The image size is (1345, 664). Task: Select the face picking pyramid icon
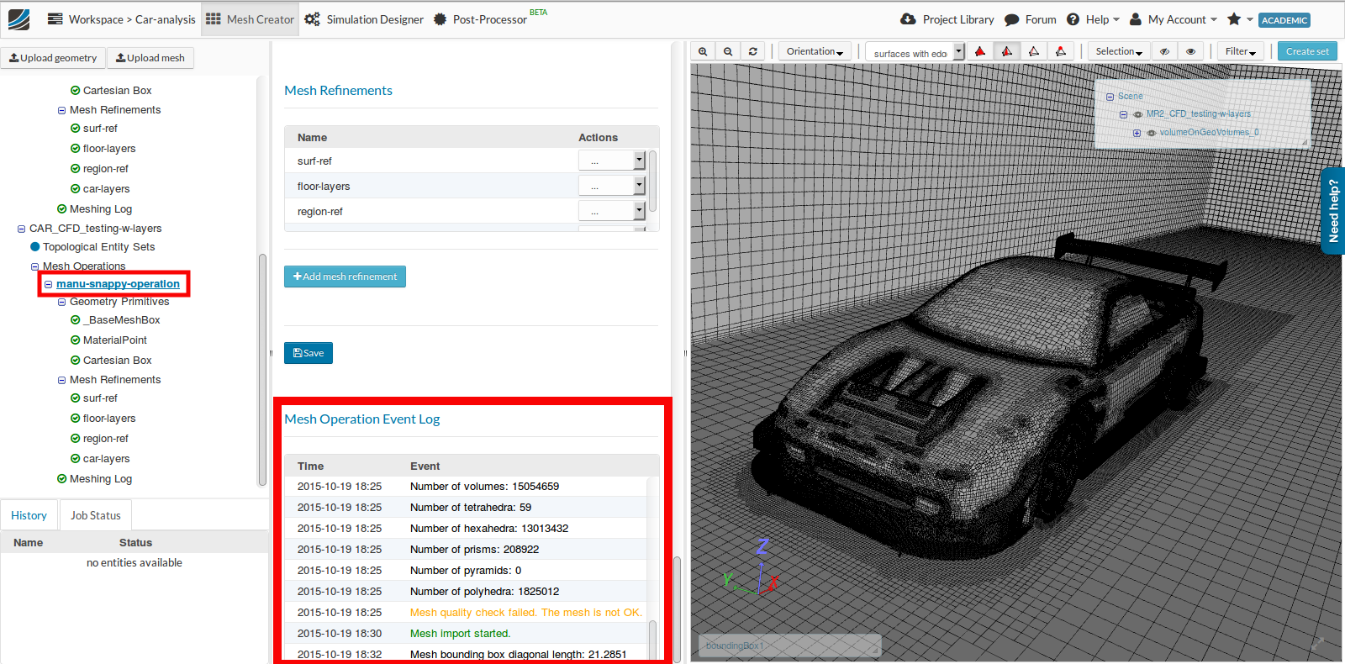[x=1007, y=51]
